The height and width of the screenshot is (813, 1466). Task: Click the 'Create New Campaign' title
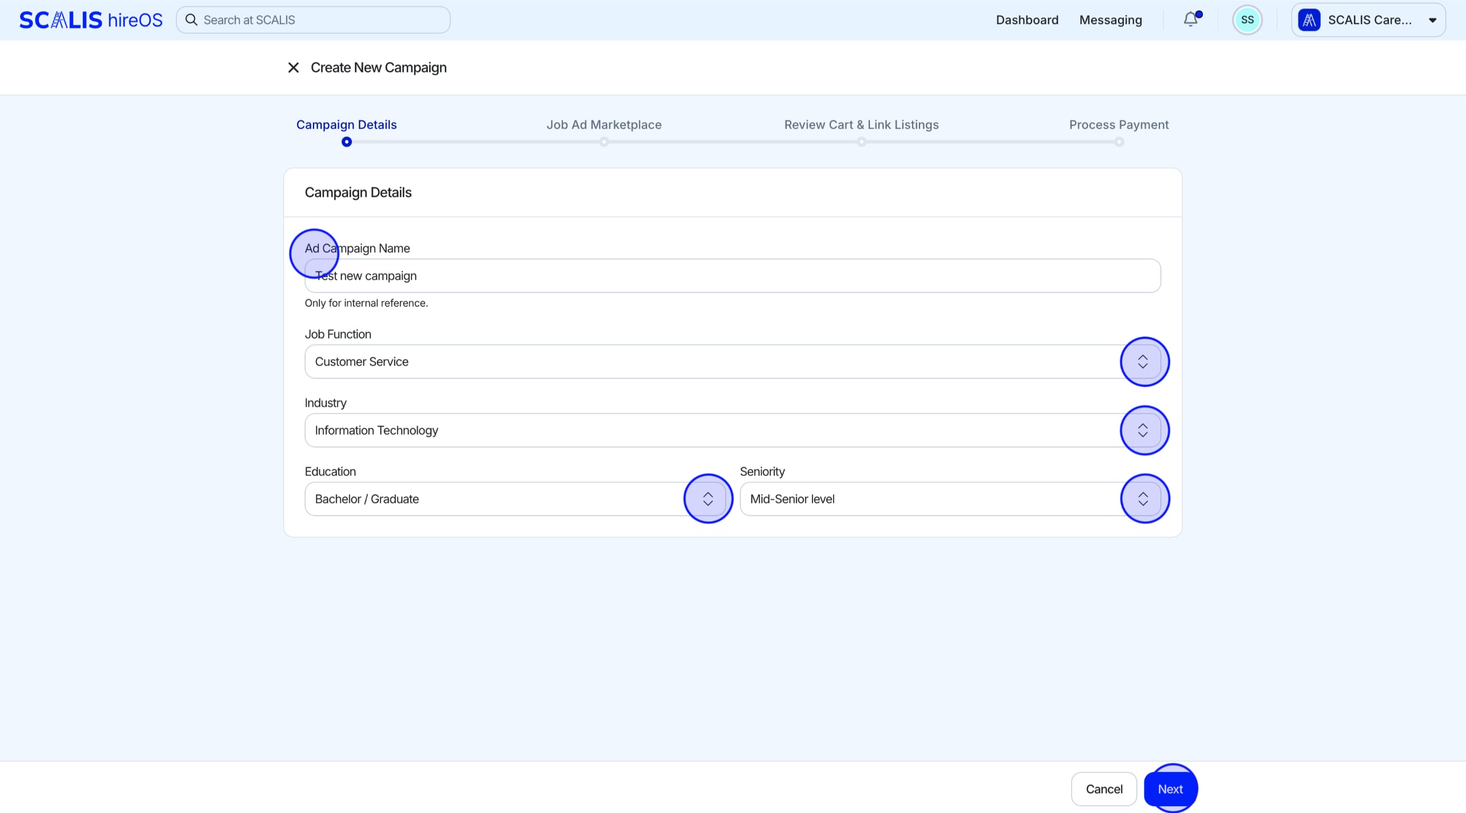(379, 68)
